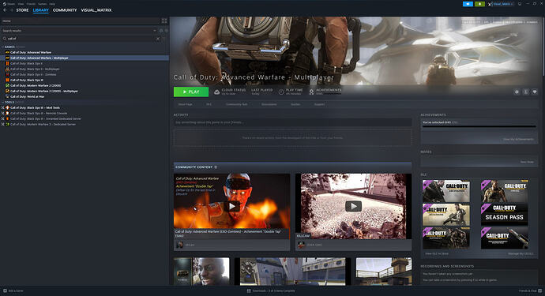Viewport: 545px width, 296px height.
Task: Click the info icon beside Community Content
Action: click(x=216, y=167)
